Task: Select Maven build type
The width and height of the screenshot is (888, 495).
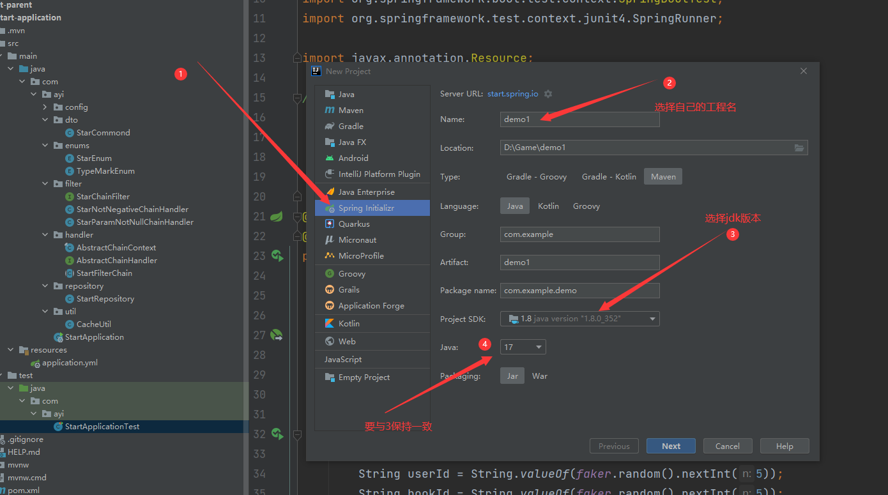Action: [663, 176]
